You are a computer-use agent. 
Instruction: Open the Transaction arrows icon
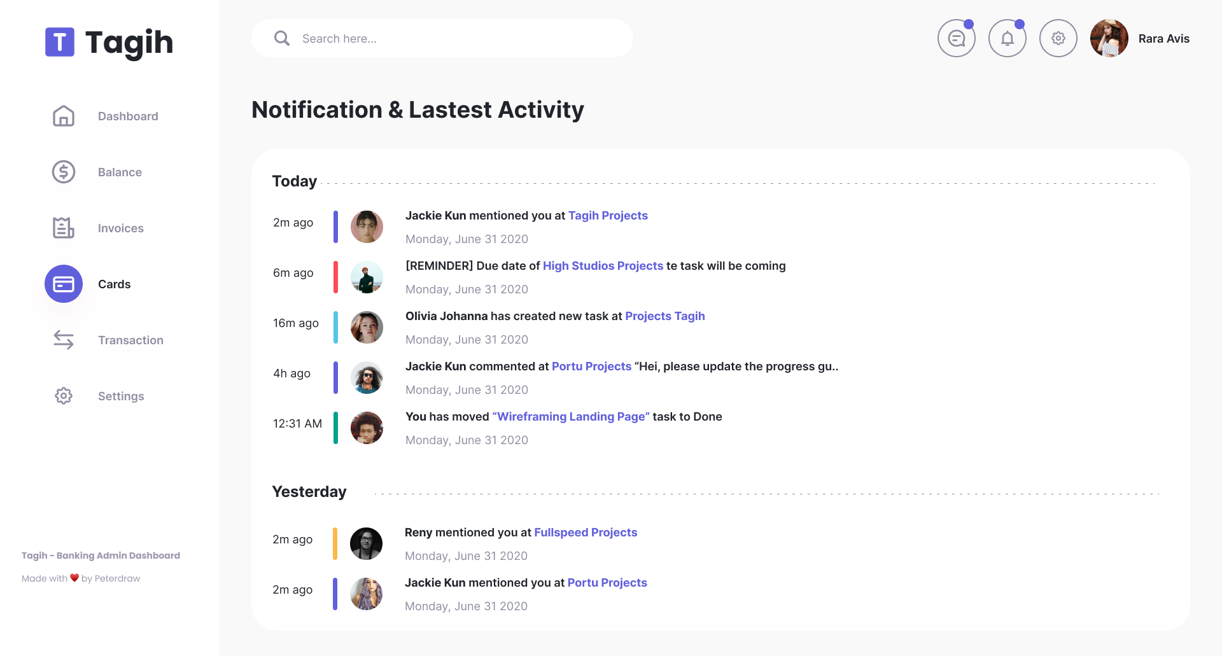click(64, 340)
